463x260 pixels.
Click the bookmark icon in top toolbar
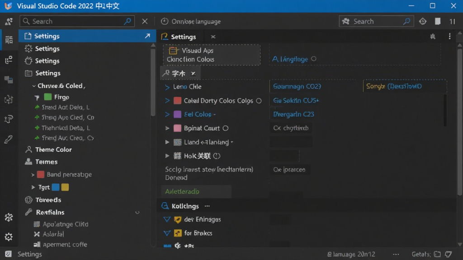(438, 21)
